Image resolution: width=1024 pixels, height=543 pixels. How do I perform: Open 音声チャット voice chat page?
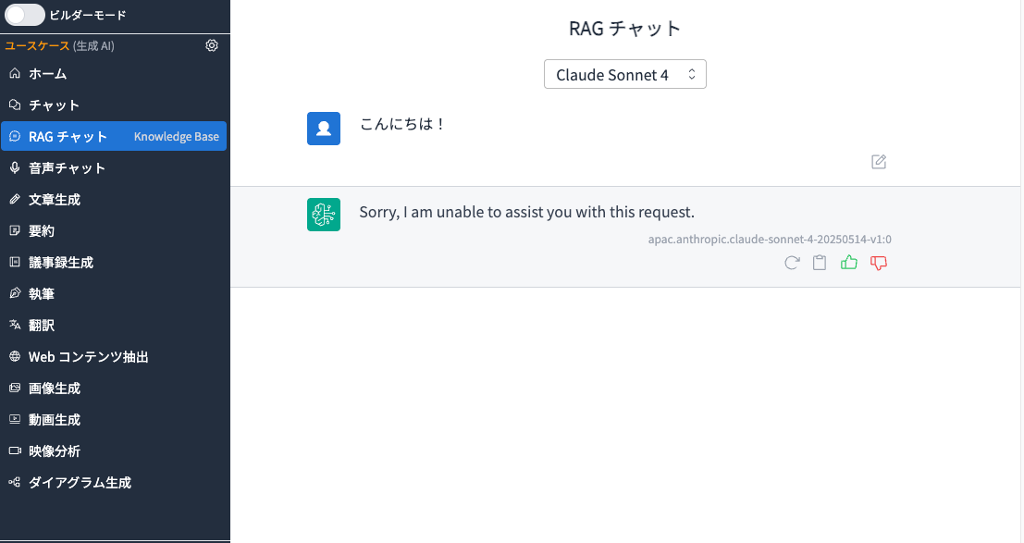(67, 168)
